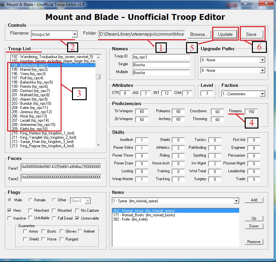This screenshot has height=262, width=276.
Task: Click the INT attribute field
Action: point(167,93)
